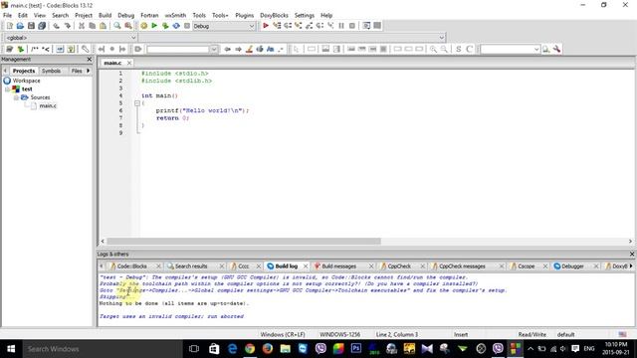The image size is (637, 358).
Task: Click the New file toolbar icon
Action: click(9, 26)
